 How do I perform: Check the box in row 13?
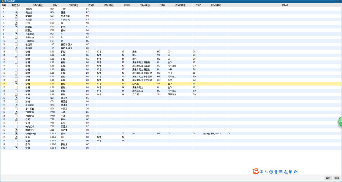[16, 52]
